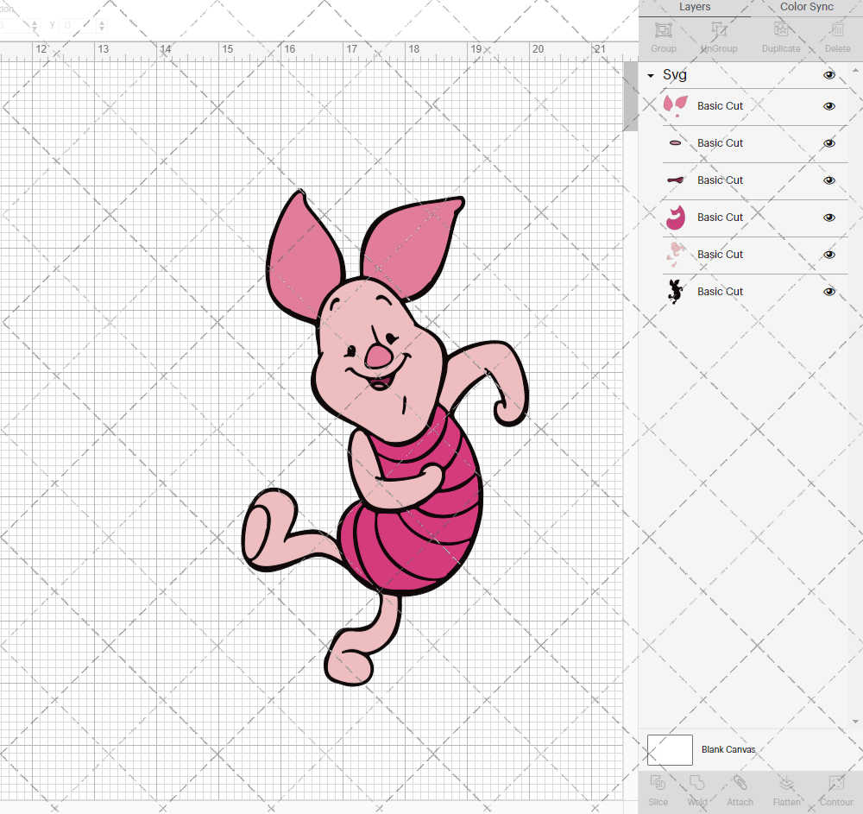Image resolution: width=863 pixels, height=814 pixels.
Task: Click the Duplicate icon
Action: click(x=780, y=29)
